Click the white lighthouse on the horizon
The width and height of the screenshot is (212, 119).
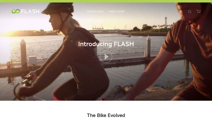(166, 22)
